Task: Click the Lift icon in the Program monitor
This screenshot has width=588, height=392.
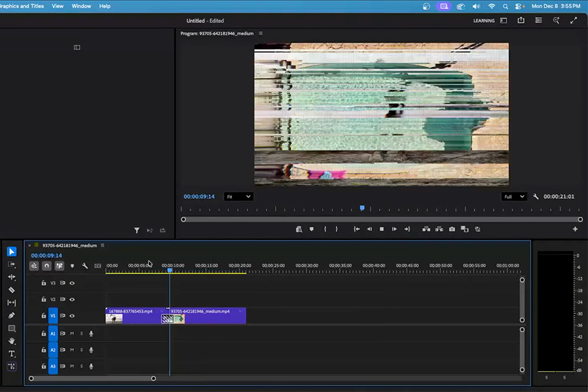Action: pyautogui.click(x=425, y=229)
